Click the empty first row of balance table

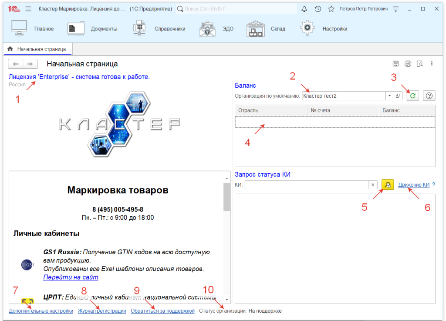point(335,122)
